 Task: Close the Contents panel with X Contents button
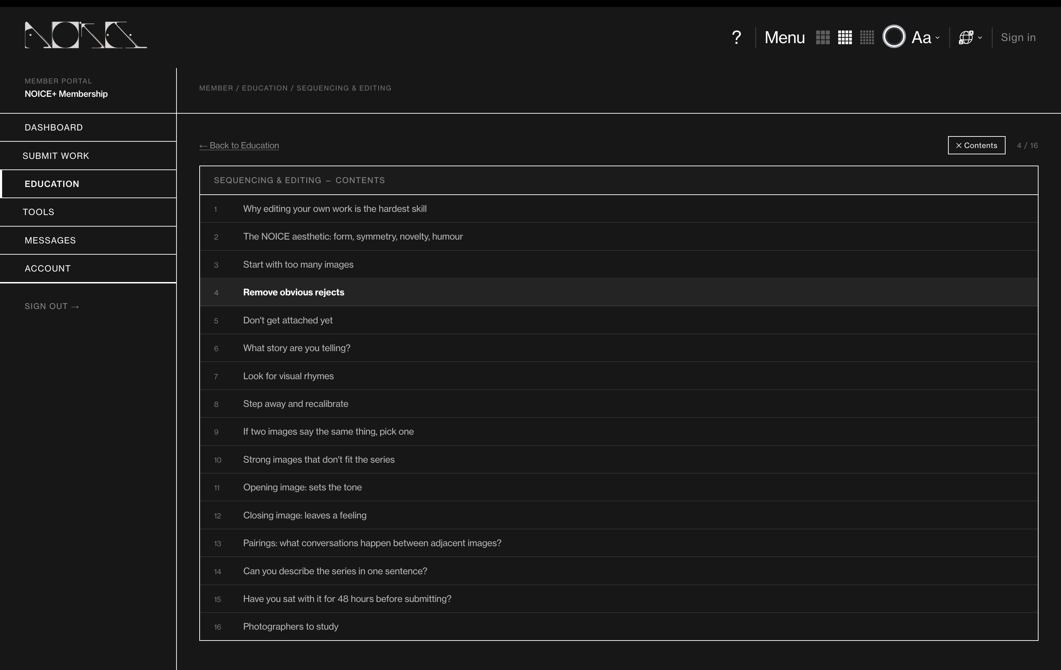click(x=976, y=145)
